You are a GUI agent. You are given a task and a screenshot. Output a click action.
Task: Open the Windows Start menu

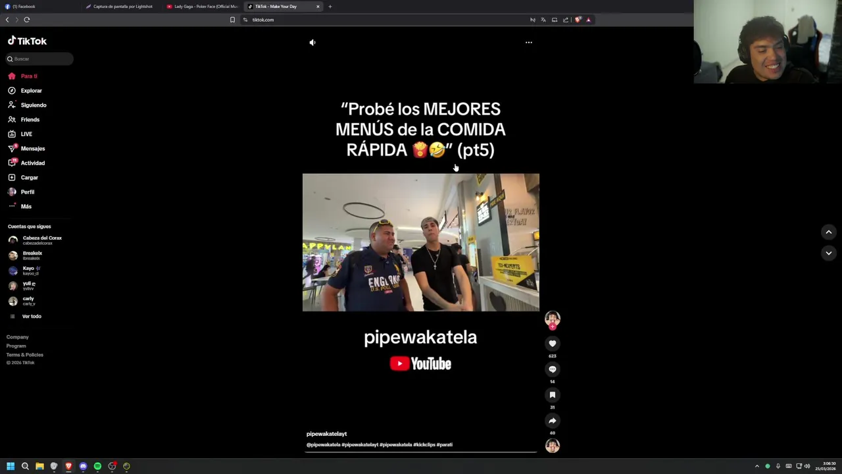(x=11, y=466)
